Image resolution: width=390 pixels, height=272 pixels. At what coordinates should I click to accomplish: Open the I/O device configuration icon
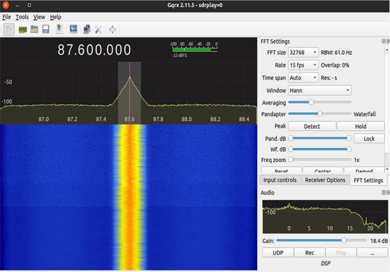23,29
